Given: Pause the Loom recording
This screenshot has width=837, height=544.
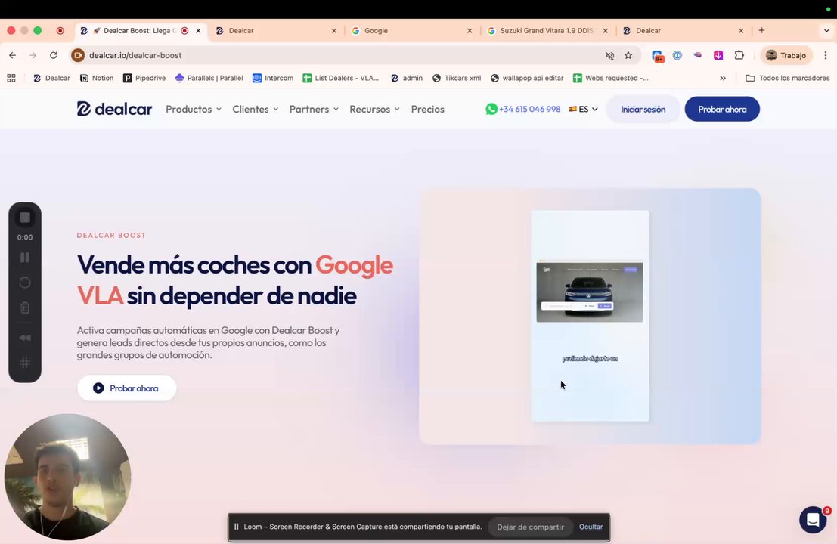Looking at the screenshot, I should coord(24,258).
